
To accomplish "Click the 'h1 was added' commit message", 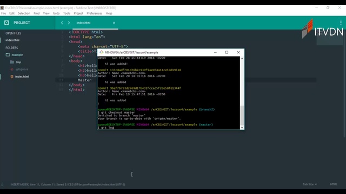I will click(x=115, y=100).
